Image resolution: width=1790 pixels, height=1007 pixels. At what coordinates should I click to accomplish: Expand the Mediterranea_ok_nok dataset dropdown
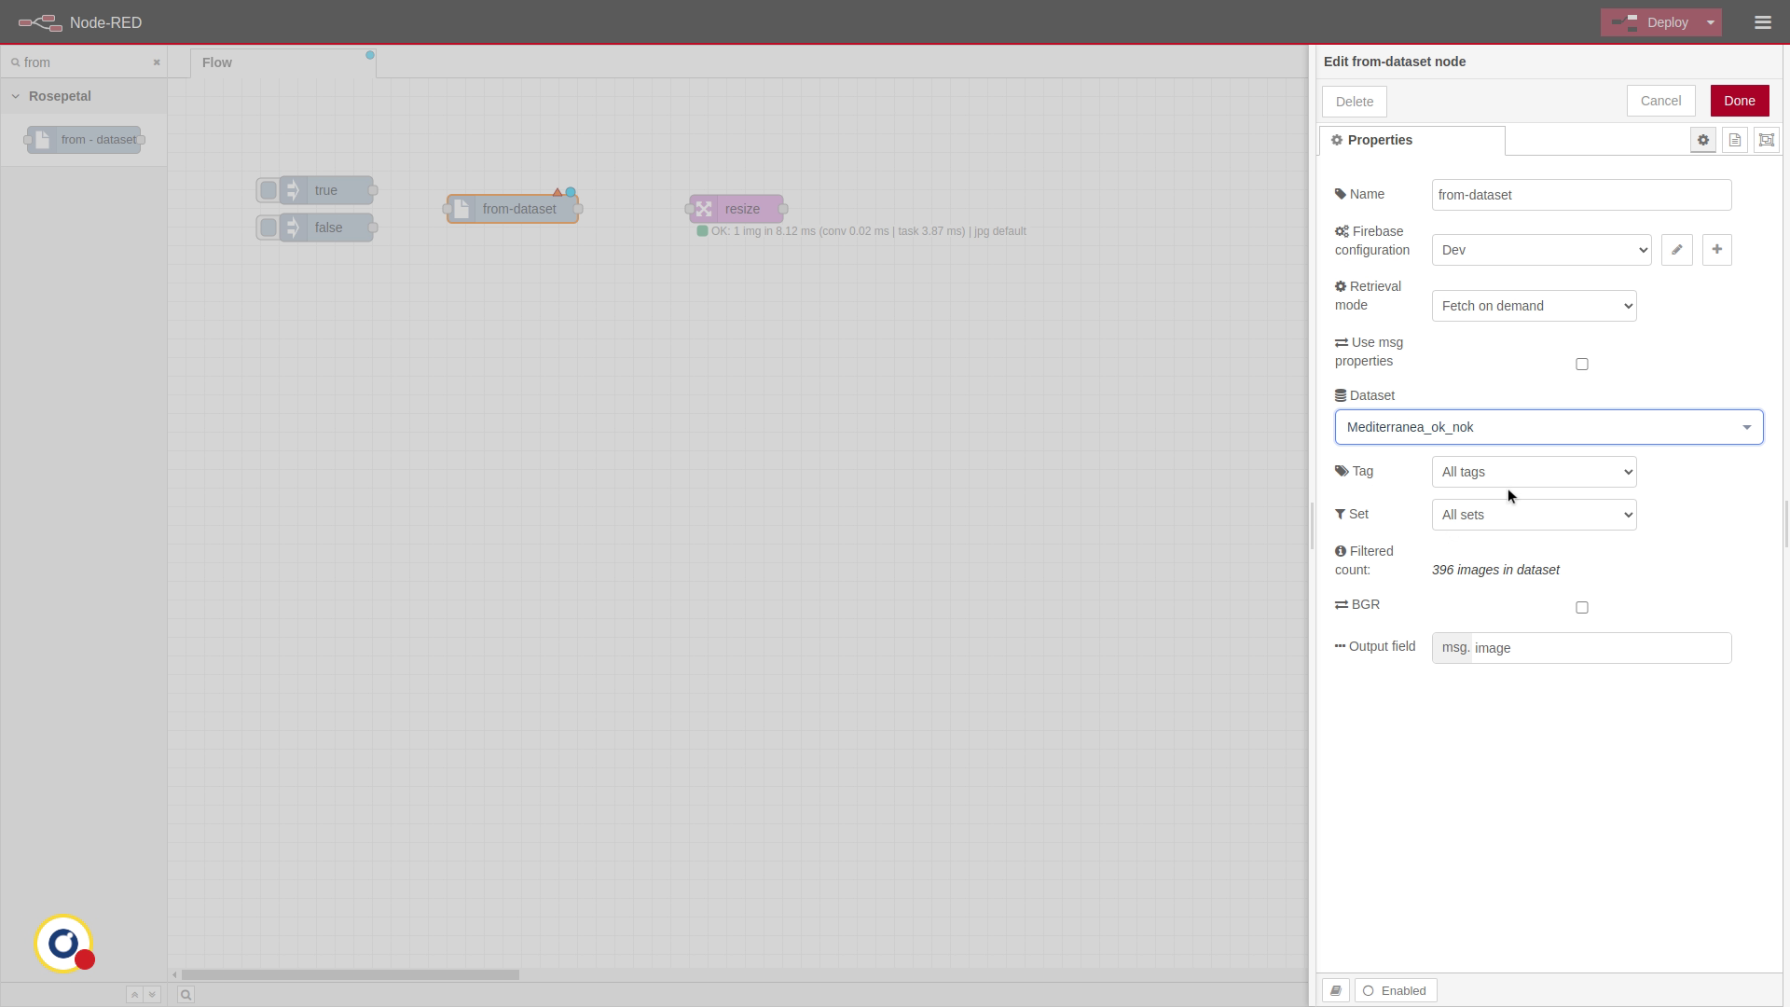(x=1746, y=427)
